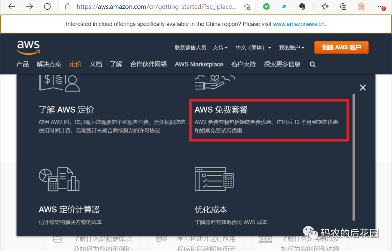Screen dimensions: 392x251
Task: Open the www.amazonaws.cn link
Action: tap(299, 24)
